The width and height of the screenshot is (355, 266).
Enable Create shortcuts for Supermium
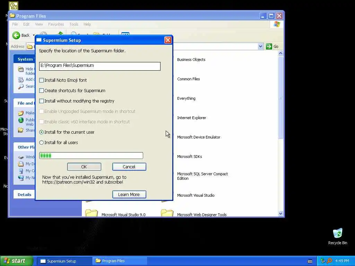[x=42, y=90]
